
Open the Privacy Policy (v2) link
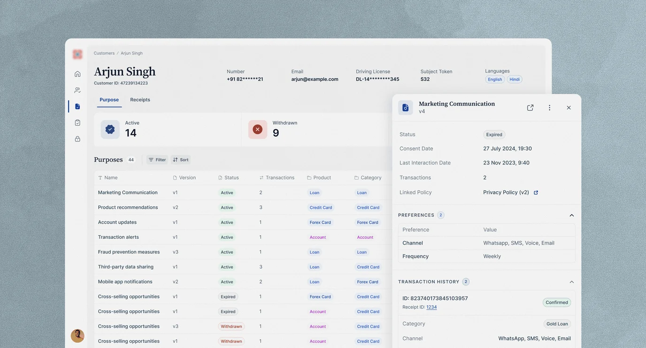click(506, 192)
